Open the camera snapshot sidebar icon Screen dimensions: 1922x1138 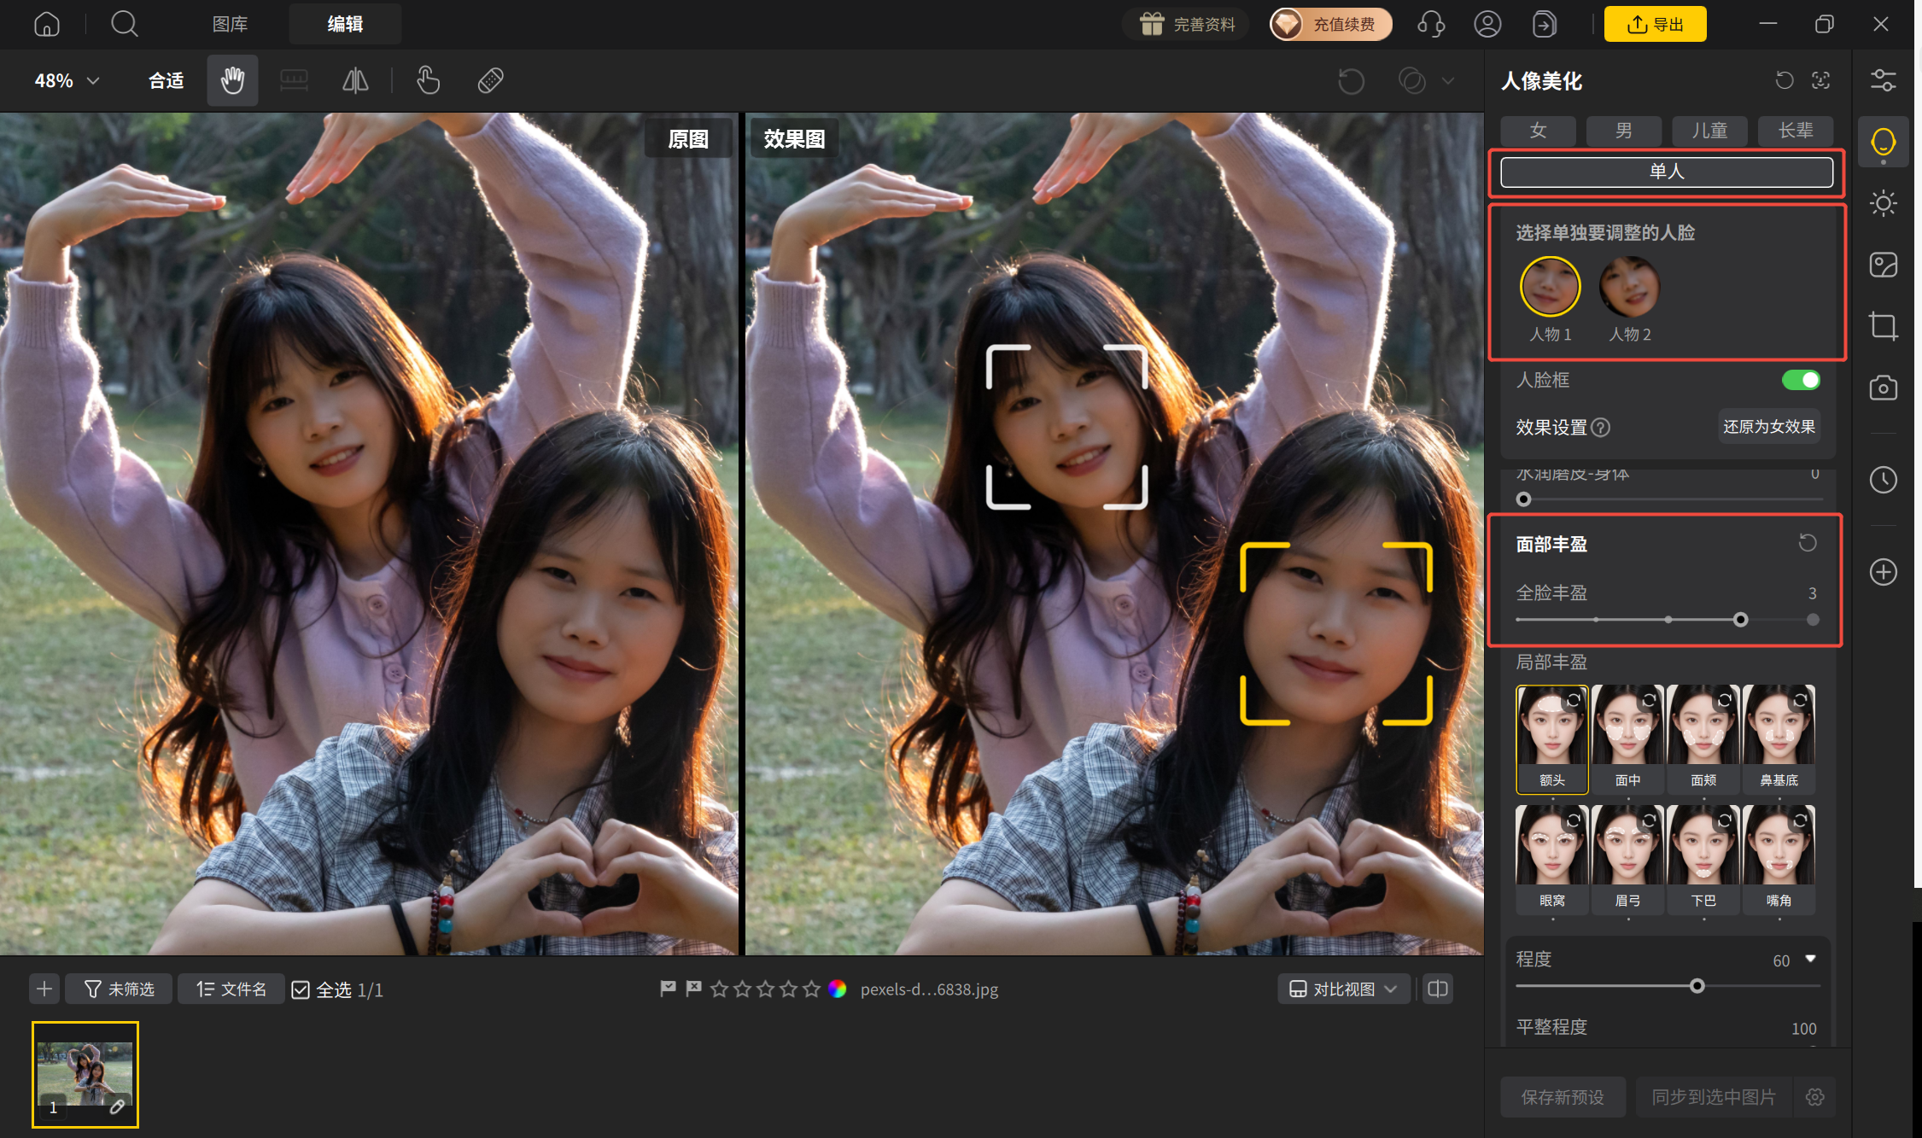click(1883, 388)
